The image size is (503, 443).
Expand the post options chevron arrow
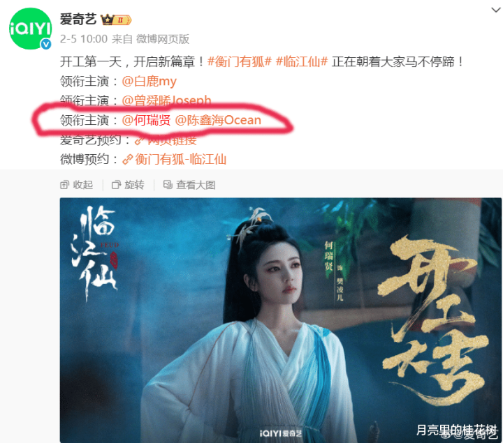click(495, 10)
